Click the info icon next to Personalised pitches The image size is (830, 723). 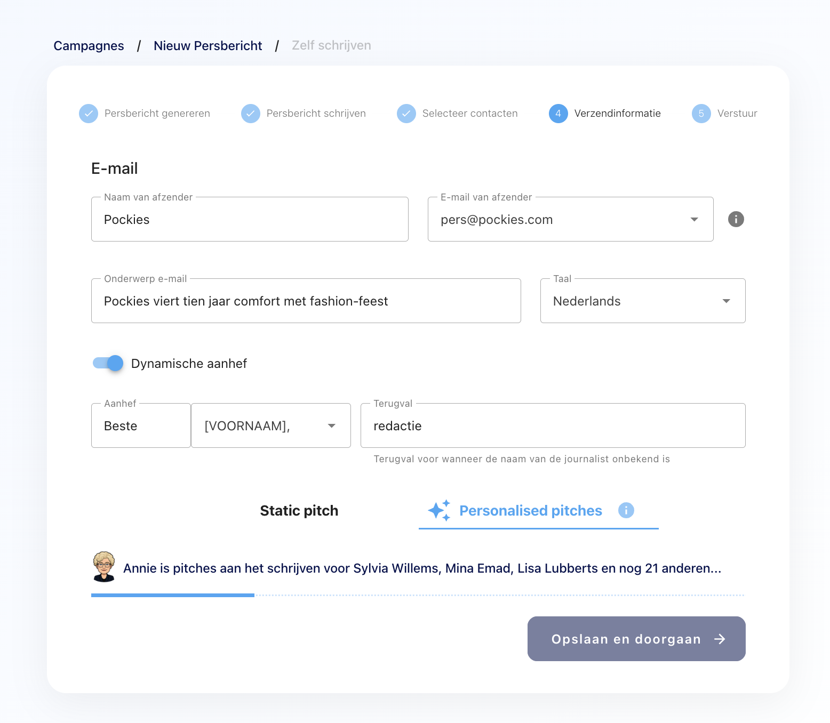click(626, 510)
